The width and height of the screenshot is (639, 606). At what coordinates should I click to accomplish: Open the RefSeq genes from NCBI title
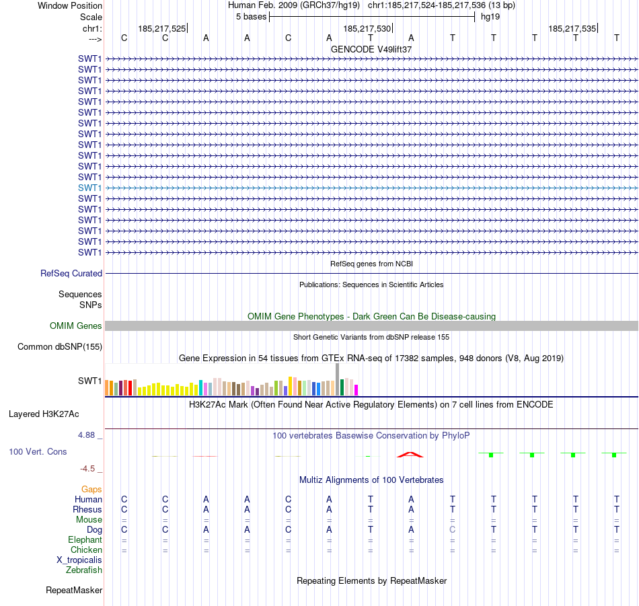[371, 264]
